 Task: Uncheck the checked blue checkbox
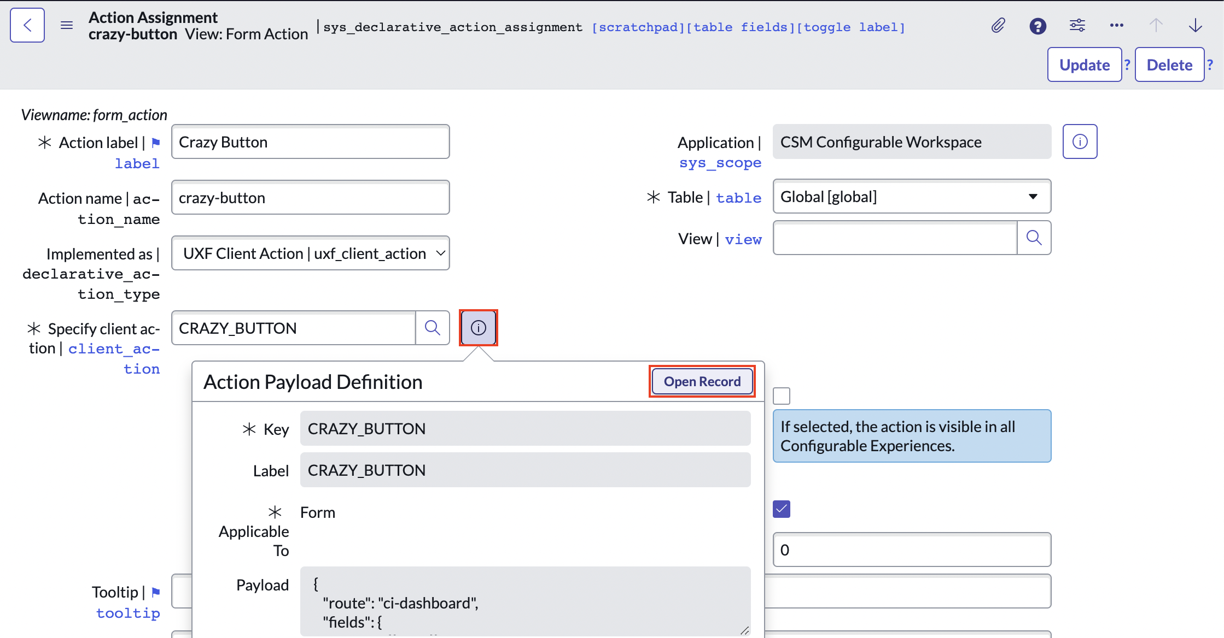[782, 509]
